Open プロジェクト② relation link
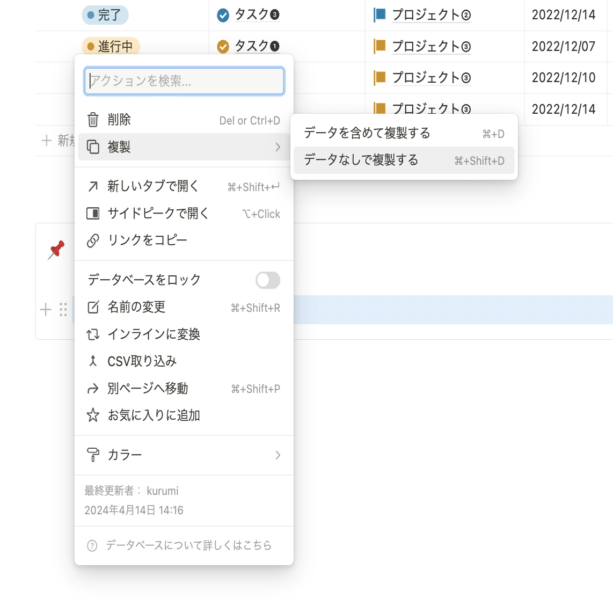 coord(431,15)
